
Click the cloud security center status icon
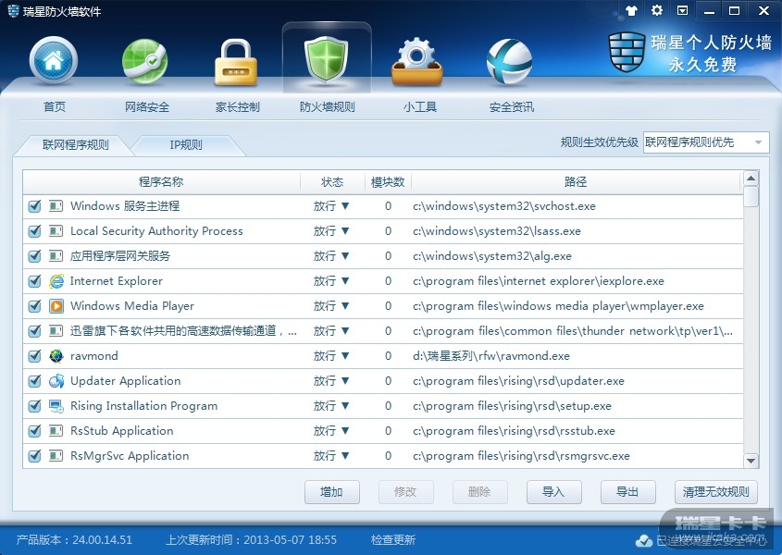click(644, 540)
